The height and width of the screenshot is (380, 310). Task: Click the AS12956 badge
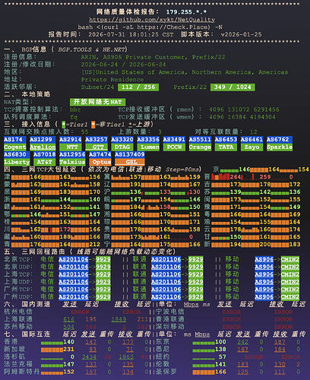(x=72, y=154)
